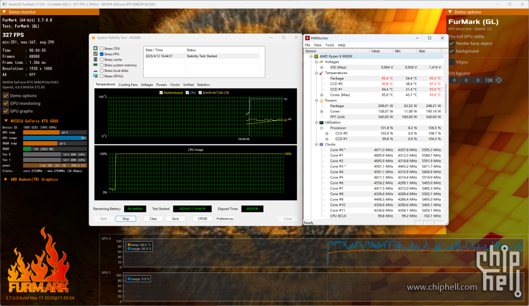The width and height of the screenshot is (529, 306).
Task: Toggle the Motherboard graph checkbox
Action: pyautogui.click(x=161, y=92)
